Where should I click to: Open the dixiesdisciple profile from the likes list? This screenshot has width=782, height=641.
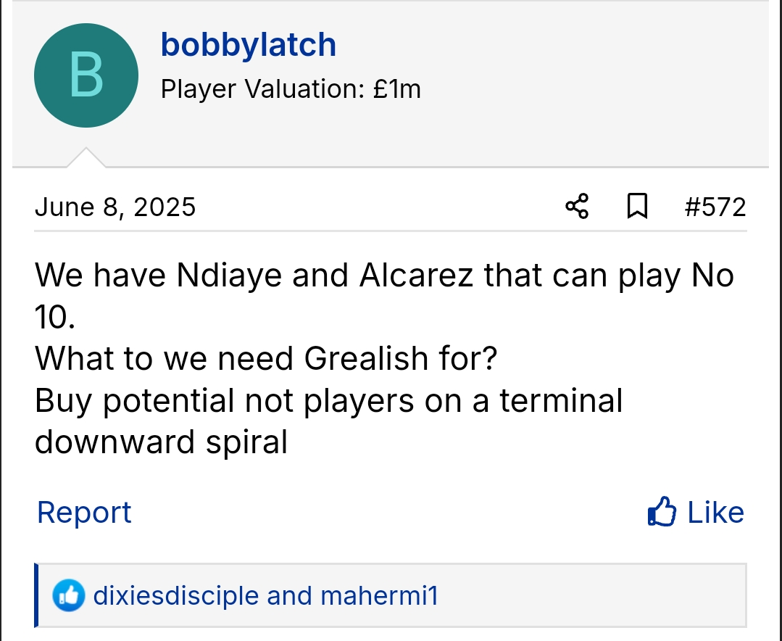(175, 596)
